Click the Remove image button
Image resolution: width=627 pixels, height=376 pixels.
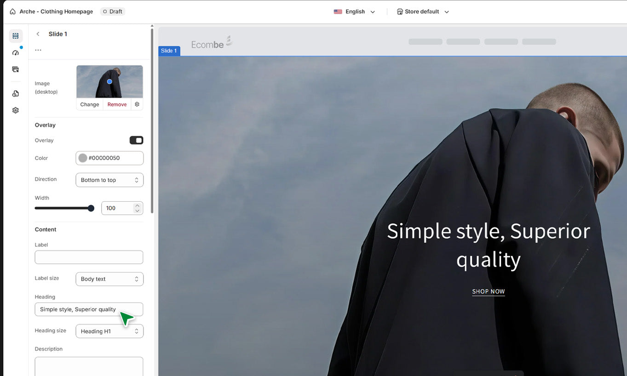click(117, 104)
